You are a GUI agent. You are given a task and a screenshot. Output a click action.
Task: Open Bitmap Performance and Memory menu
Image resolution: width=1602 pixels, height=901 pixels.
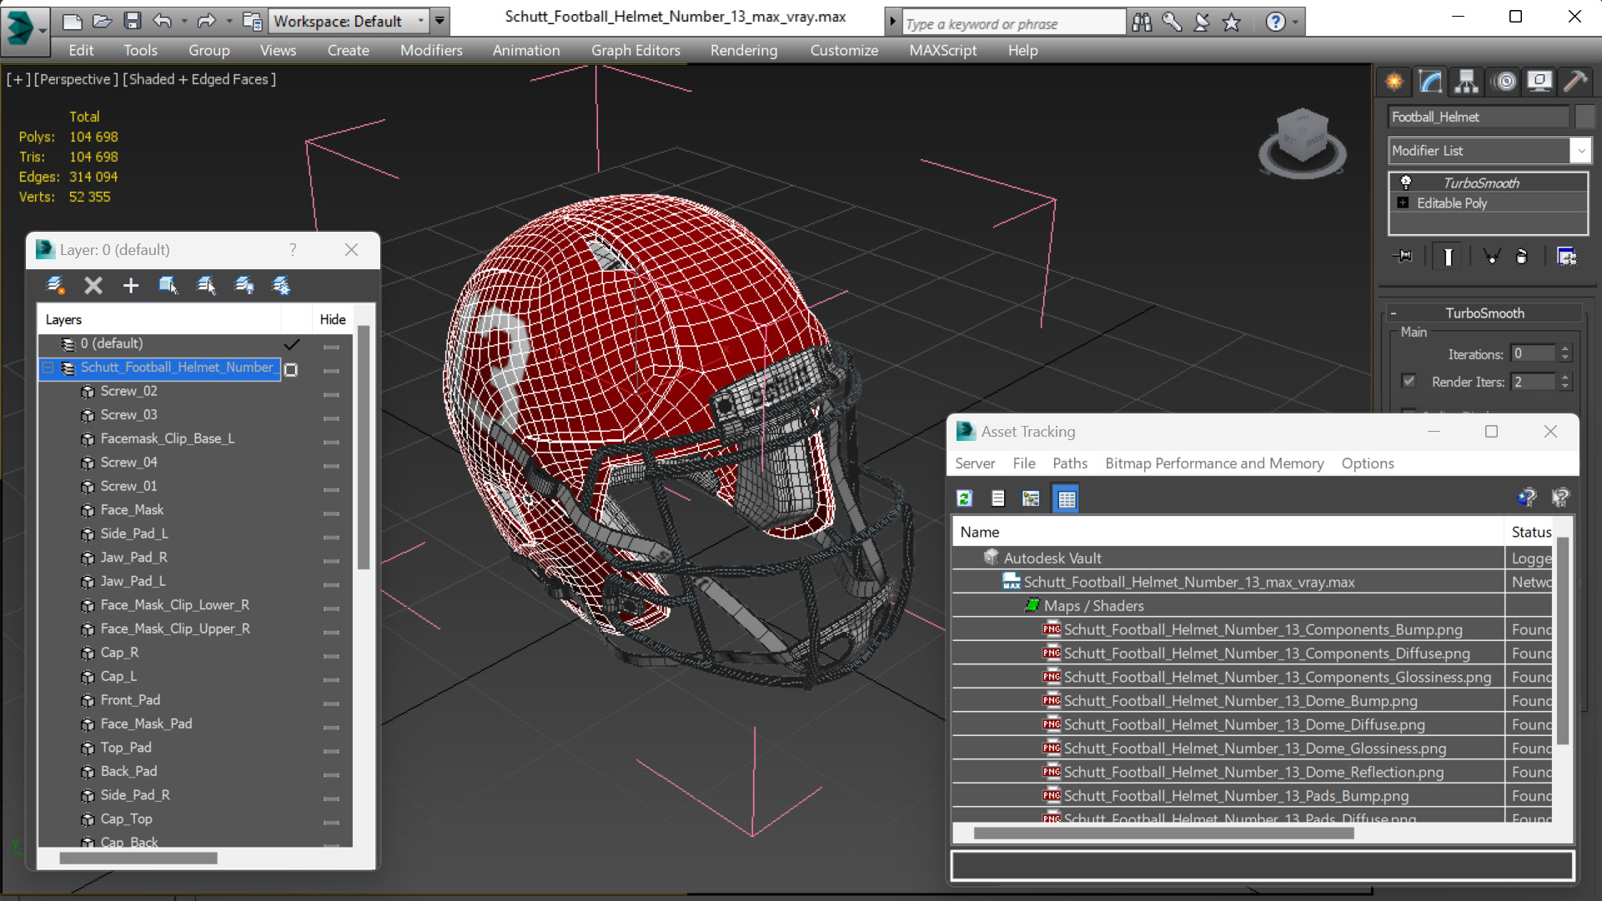click(x=1214, y=463)
